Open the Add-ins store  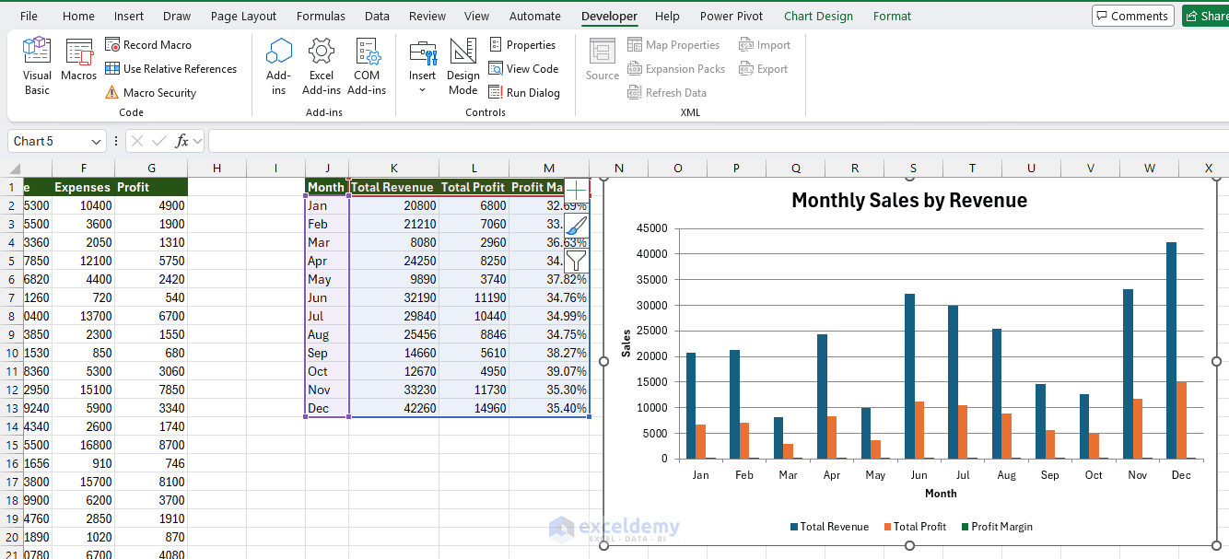click(278, 66)
